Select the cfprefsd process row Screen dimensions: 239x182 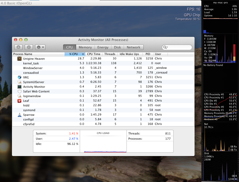coord(103,124)
